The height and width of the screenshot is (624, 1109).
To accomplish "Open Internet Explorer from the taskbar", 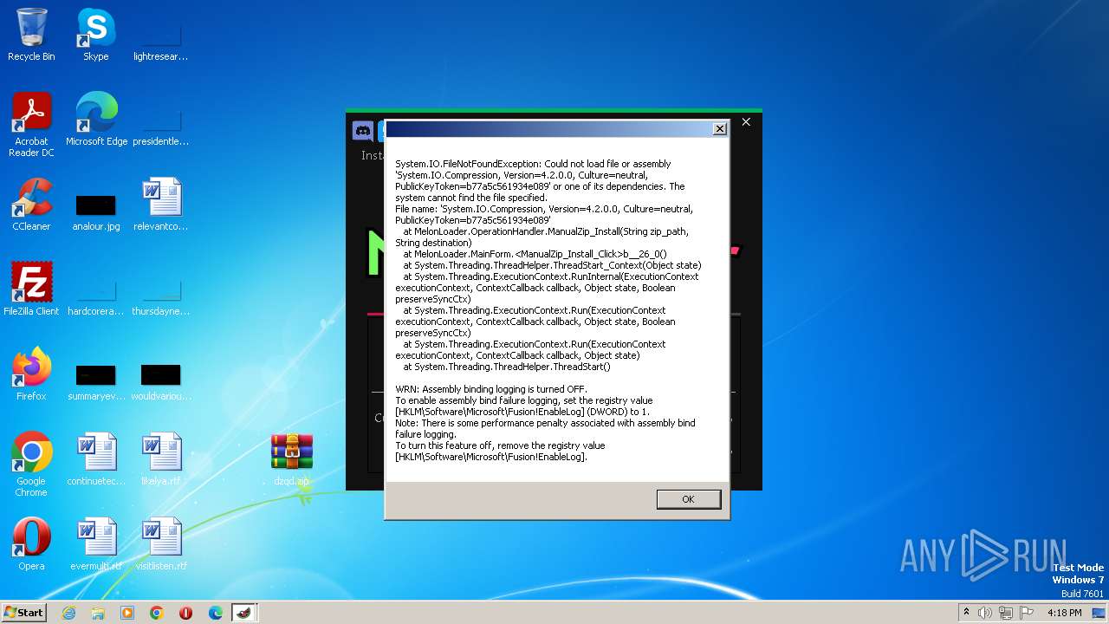I will click(68, 613).
